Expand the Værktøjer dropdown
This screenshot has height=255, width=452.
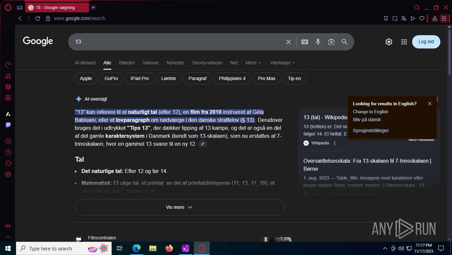[x=282, y=63]
